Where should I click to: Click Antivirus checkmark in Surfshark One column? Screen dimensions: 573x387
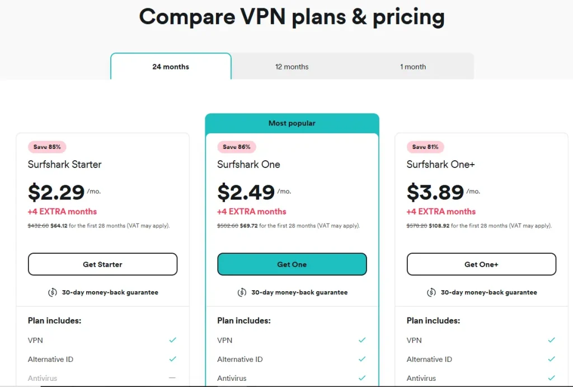tap(362, 378)
